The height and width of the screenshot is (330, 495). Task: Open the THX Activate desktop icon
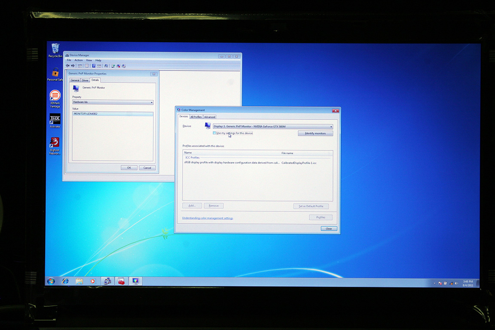[x=55, y=121]
